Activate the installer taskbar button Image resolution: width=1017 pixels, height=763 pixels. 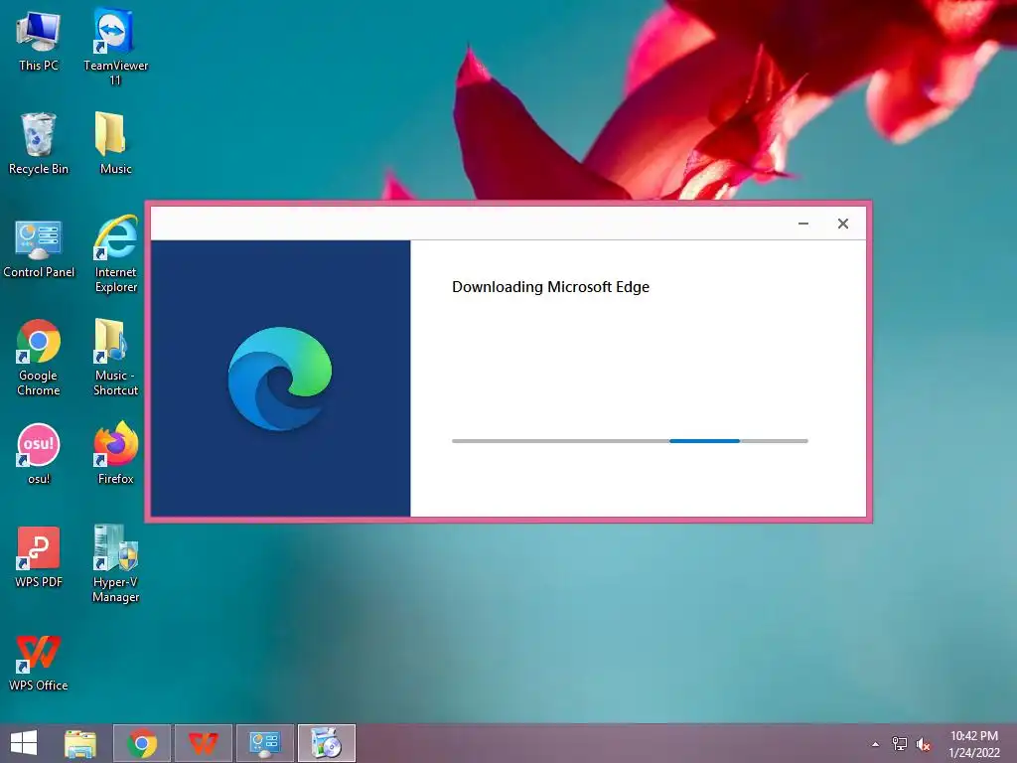click(x=326, y=743)
